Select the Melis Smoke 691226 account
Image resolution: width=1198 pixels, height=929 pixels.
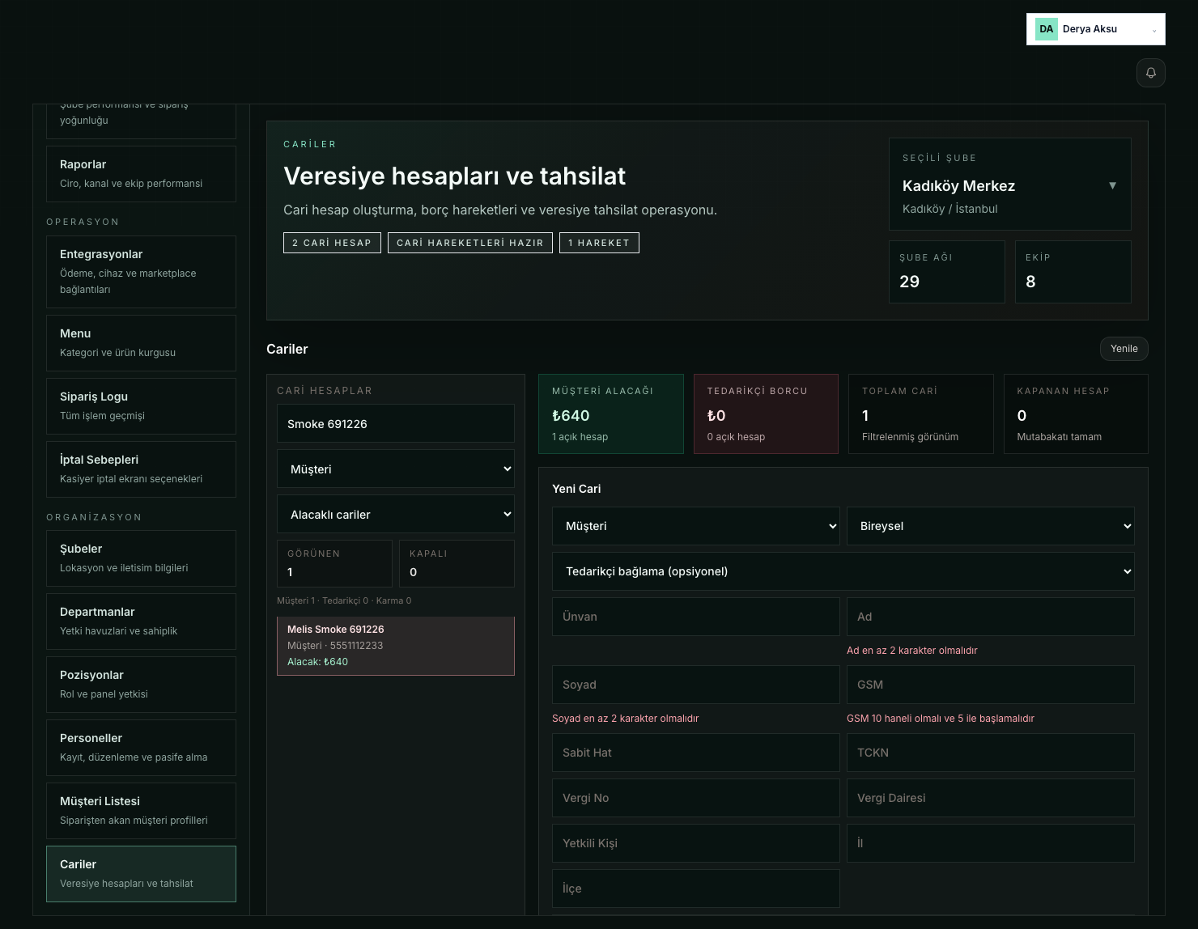point(396,646)
